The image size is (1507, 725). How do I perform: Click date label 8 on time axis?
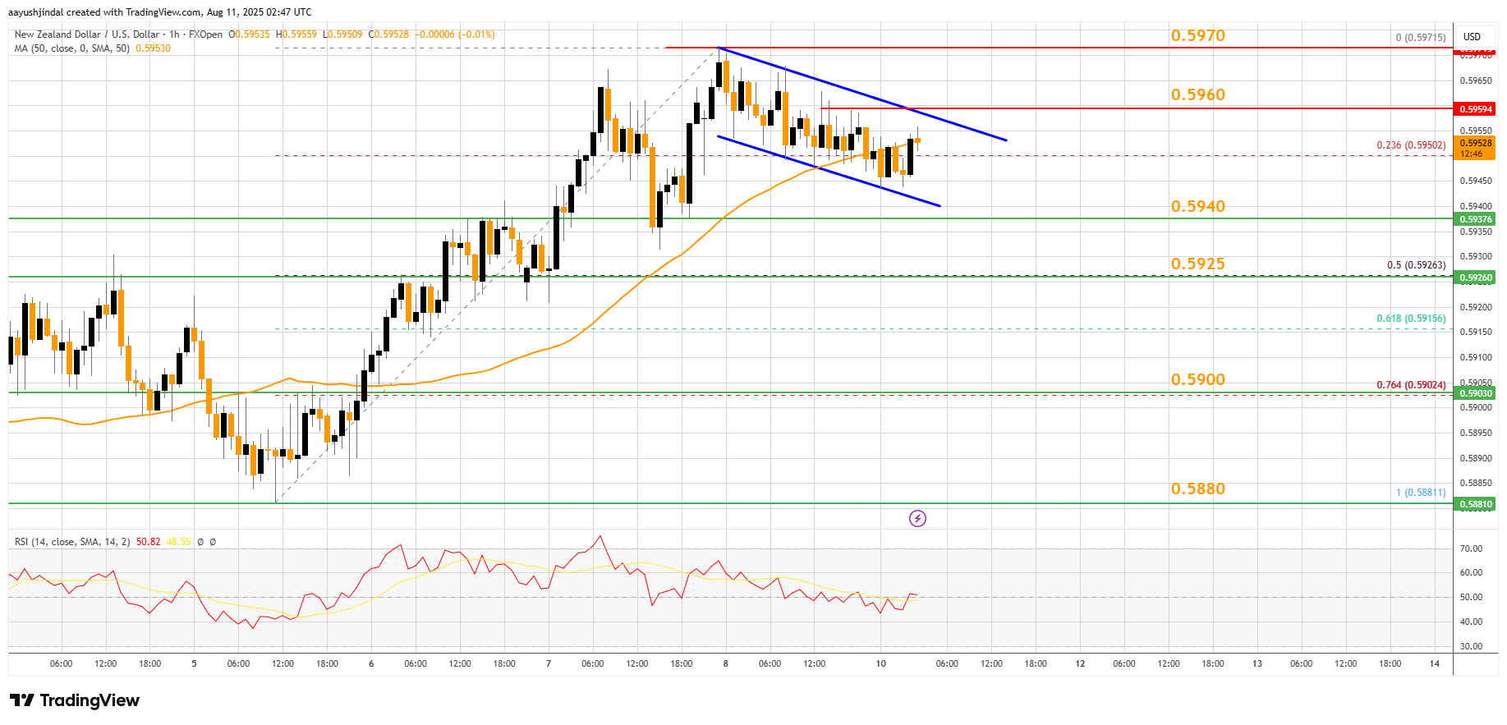click(725, 663)
